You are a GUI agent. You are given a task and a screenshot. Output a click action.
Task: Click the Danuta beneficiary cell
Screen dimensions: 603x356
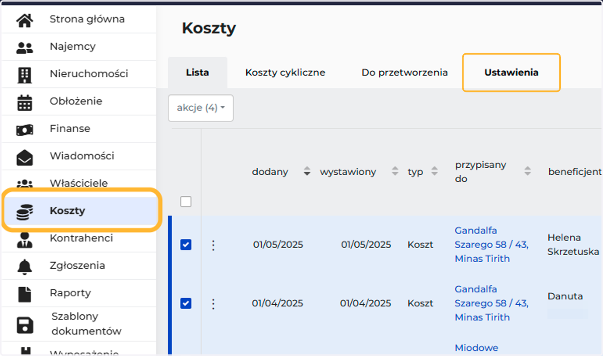tap(565, 296)
